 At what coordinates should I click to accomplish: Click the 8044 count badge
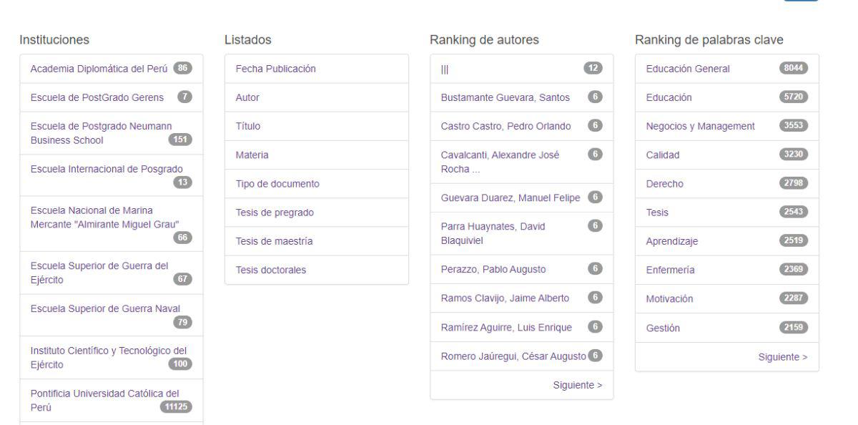pyautogui.click(x=794, y=69)
